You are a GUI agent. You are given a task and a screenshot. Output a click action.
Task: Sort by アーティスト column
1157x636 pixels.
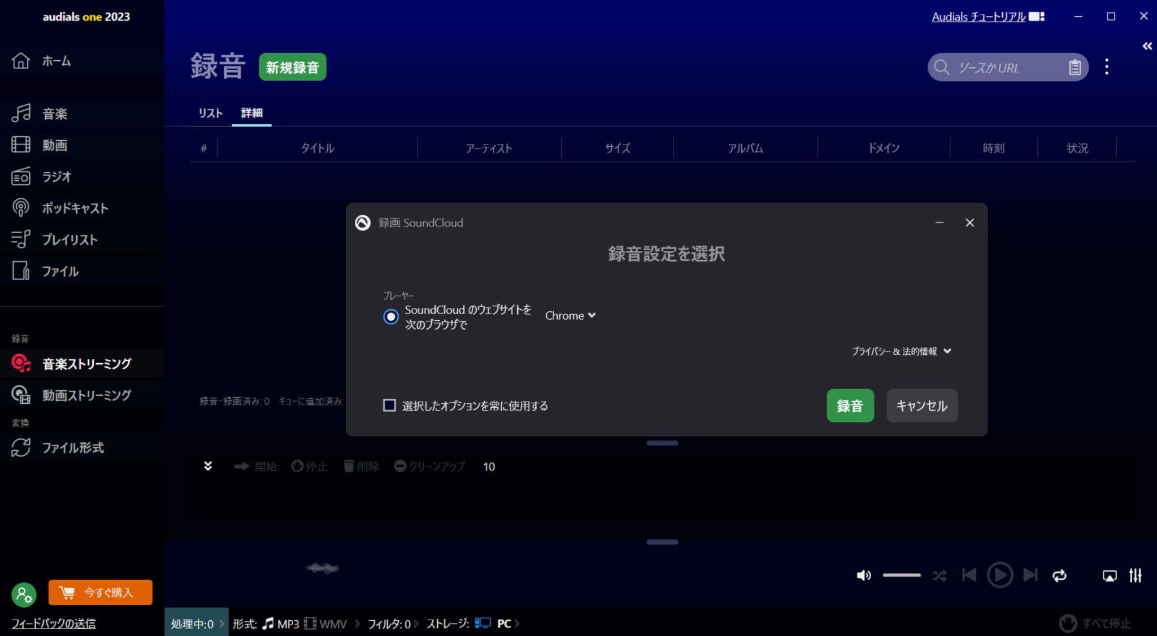click(489, 149)
